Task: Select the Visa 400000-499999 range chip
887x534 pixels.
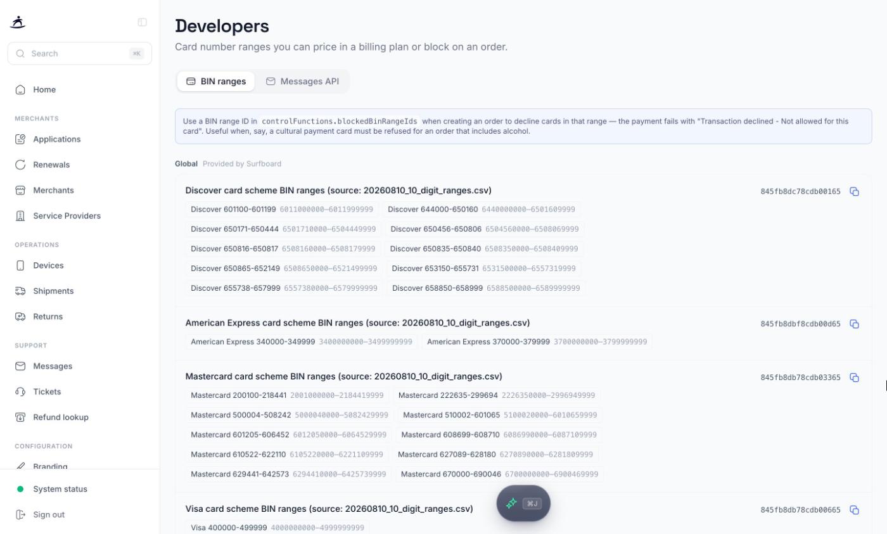Action: pos(278,527)
